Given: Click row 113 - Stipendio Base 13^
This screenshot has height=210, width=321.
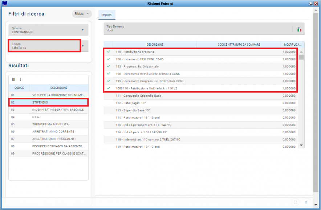Looking at the screenshot, I should pos(200,110).
